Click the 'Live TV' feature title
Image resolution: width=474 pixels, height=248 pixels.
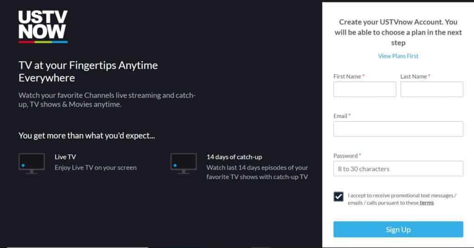(65, 157)
